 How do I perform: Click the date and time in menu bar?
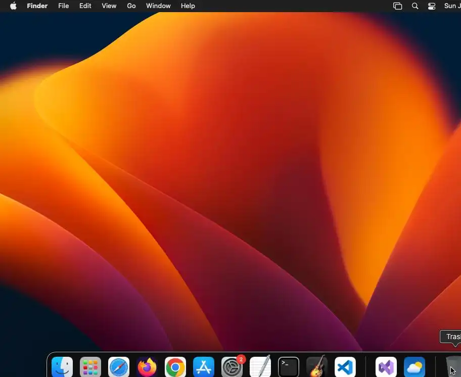(452, 6)
